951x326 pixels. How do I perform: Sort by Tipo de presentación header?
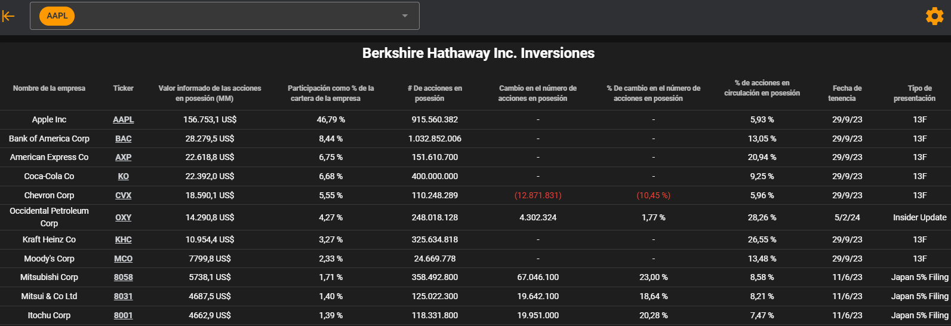pos(919,93)
